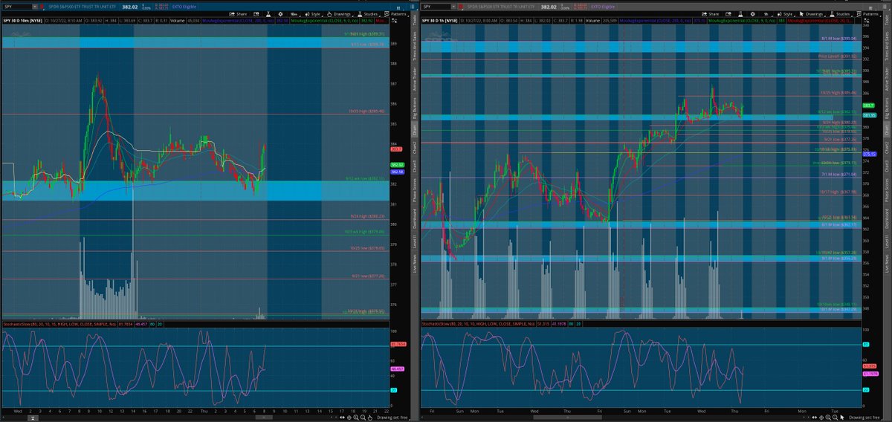This screenshot has width=892, height=422.
Task: Open symbol dropdown arrow in right panel
Action: 453,7
